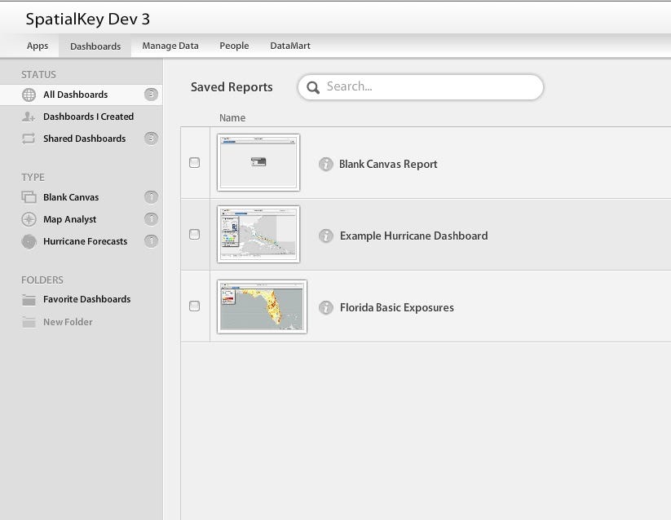Check the Florida Basic Exposures checkbox
The height and width of the screenshot is (520, 671).
click(x=194, y=306)
